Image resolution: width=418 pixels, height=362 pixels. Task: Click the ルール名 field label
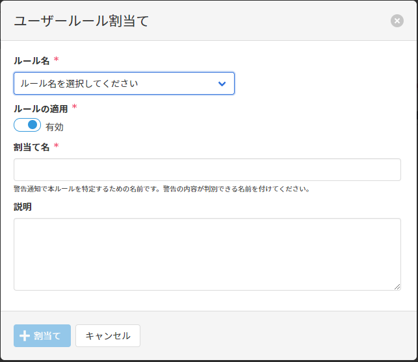(31, 61)
